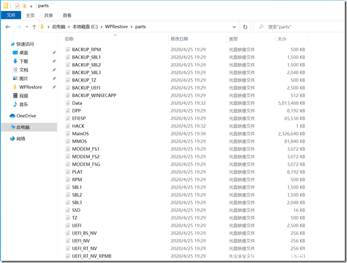The image size is (347, 263).
Task: Expand the address bar history dropdown
Action: pyautogui.click(x=234, y=27)
